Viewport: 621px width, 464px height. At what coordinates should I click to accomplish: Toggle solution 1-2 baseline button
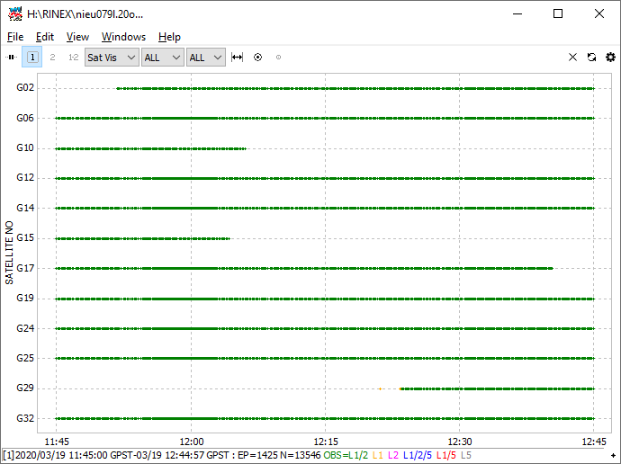tap(73, 58)
